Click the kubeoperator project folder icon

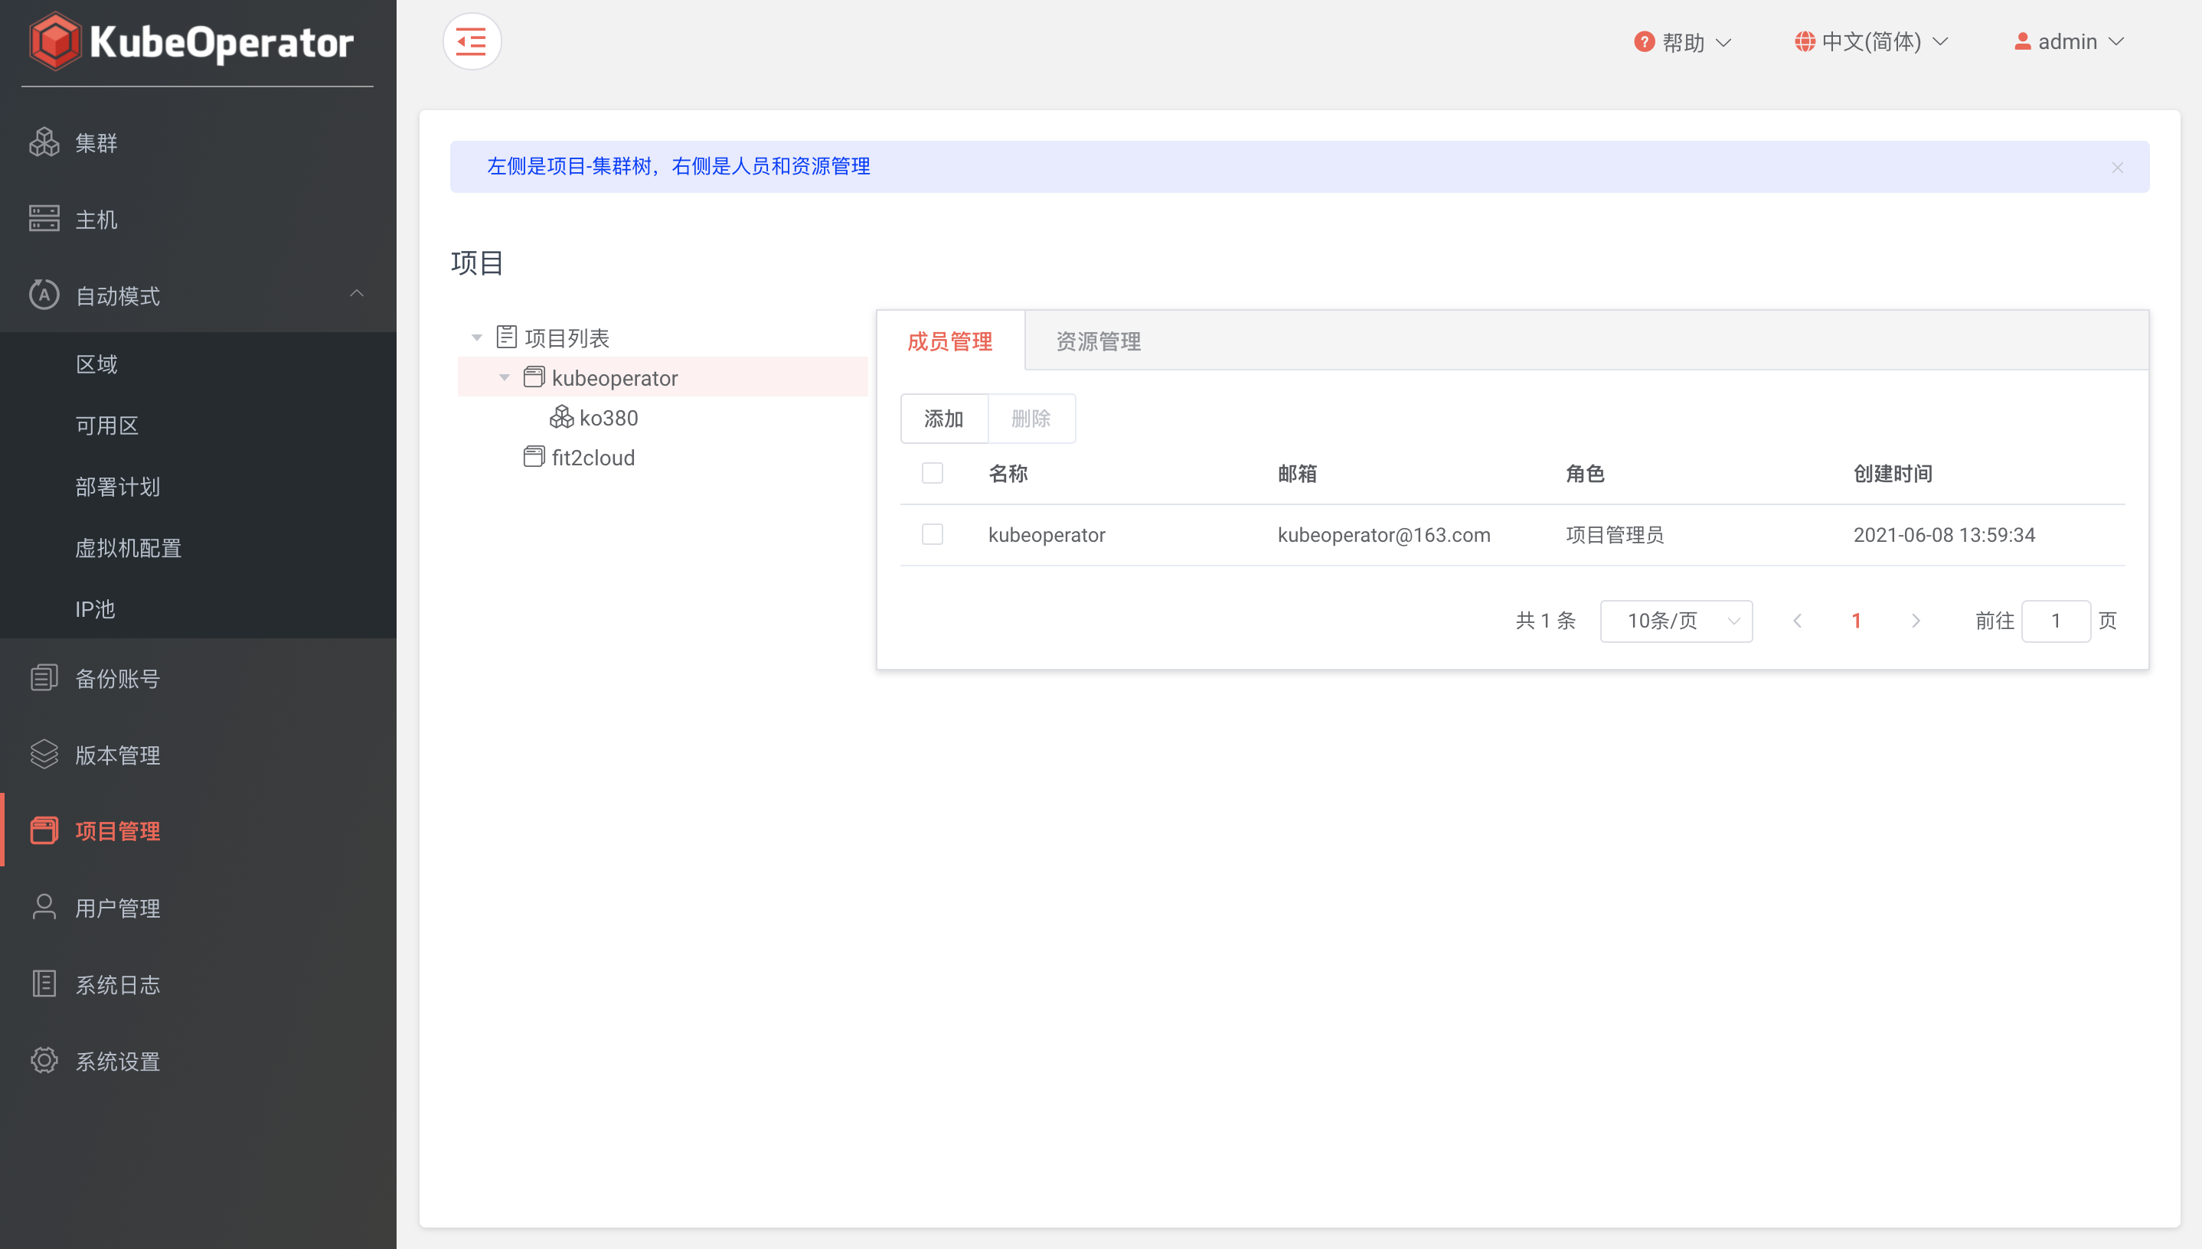tap(534, 377)
